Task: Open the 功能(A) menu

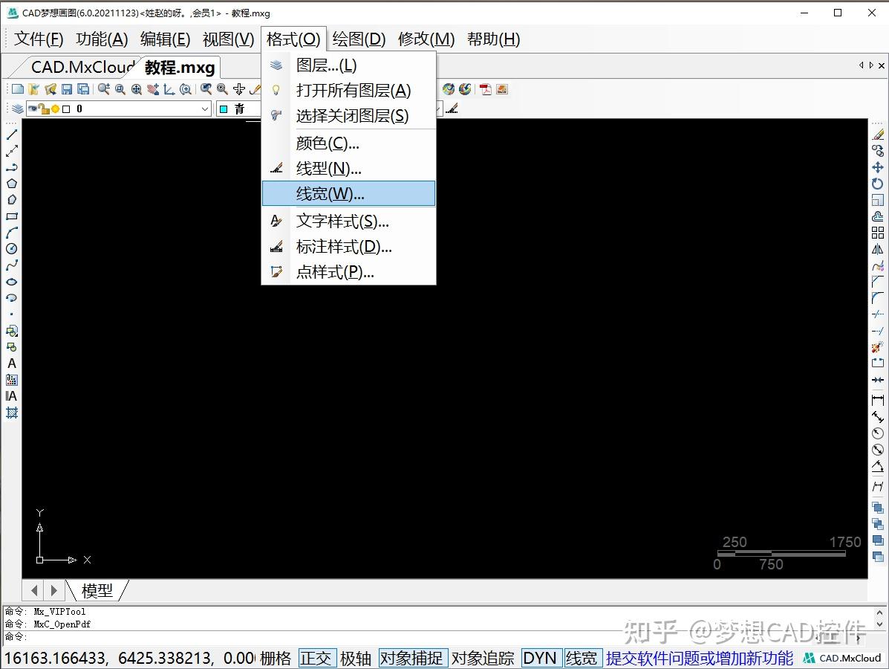Action: [x=102, y=39]
